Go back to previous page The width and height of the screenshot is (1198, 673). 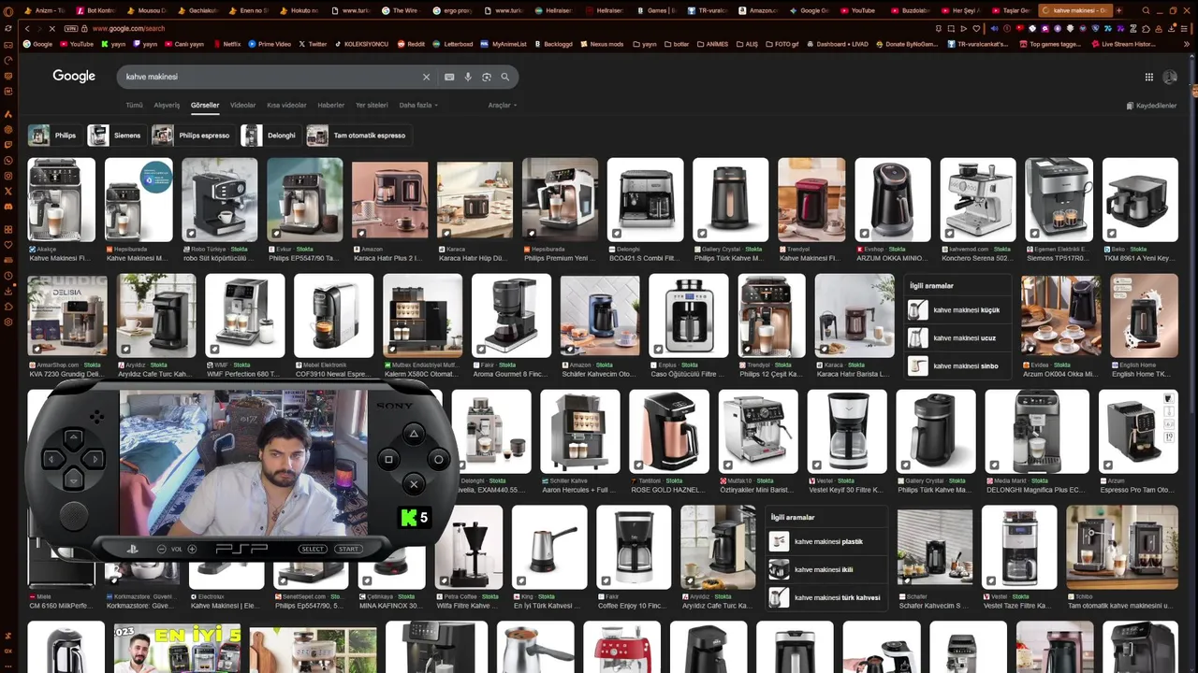26,28
